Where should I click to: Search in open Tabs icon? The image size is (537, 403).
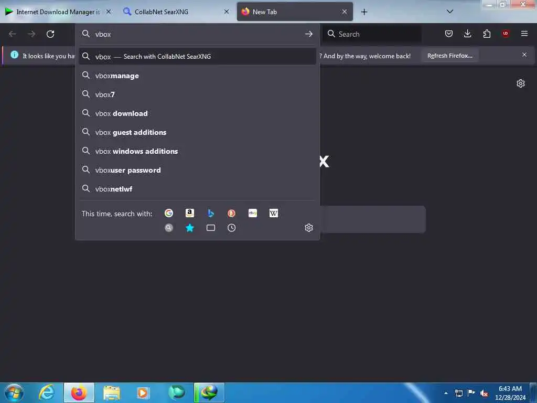click(x=211, y=228)
